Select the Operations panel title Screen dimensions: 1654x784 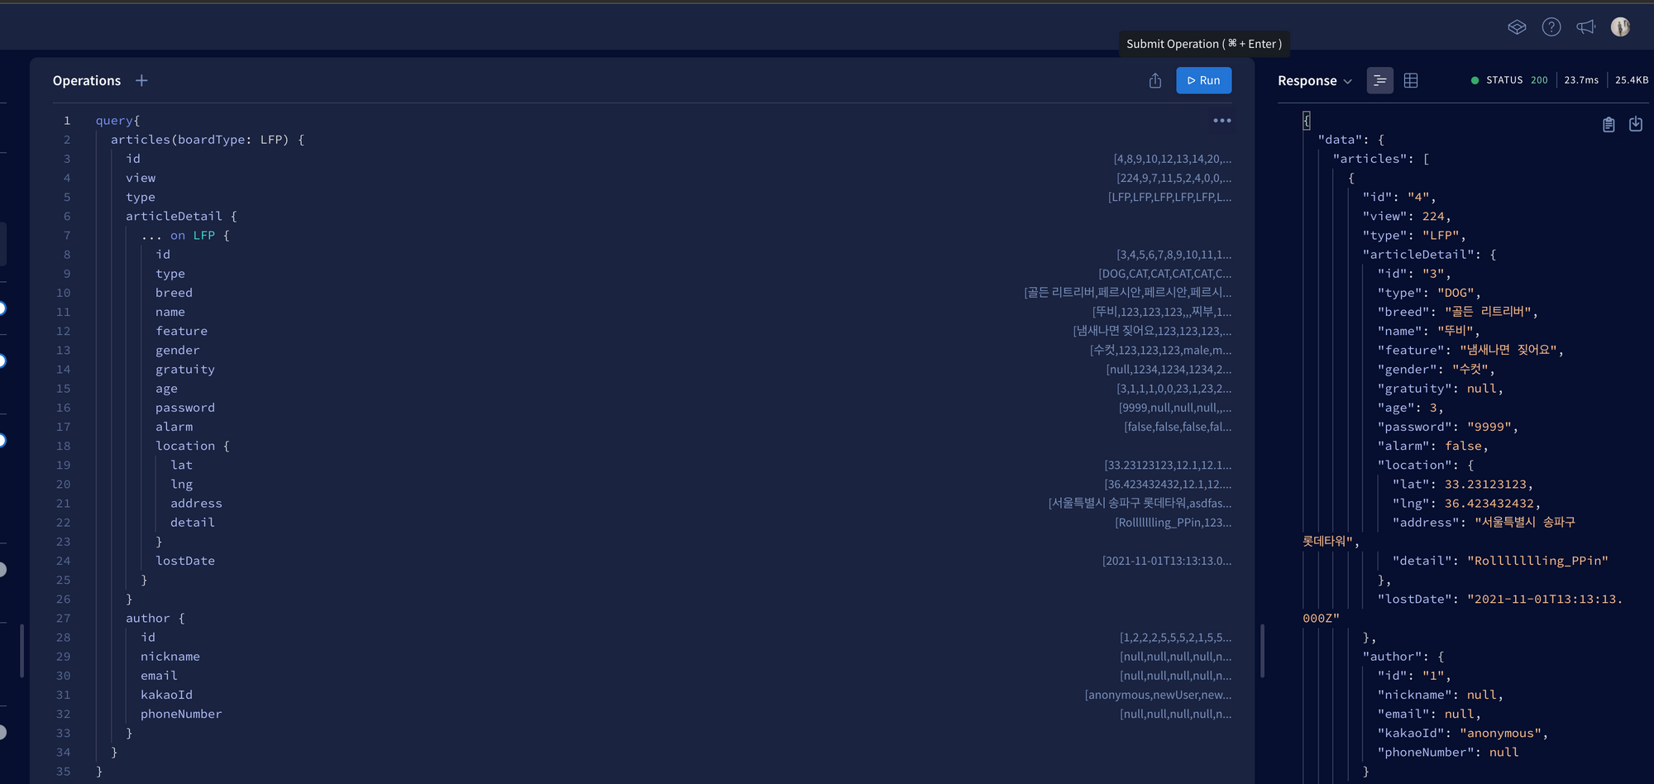tap(87, 81)
